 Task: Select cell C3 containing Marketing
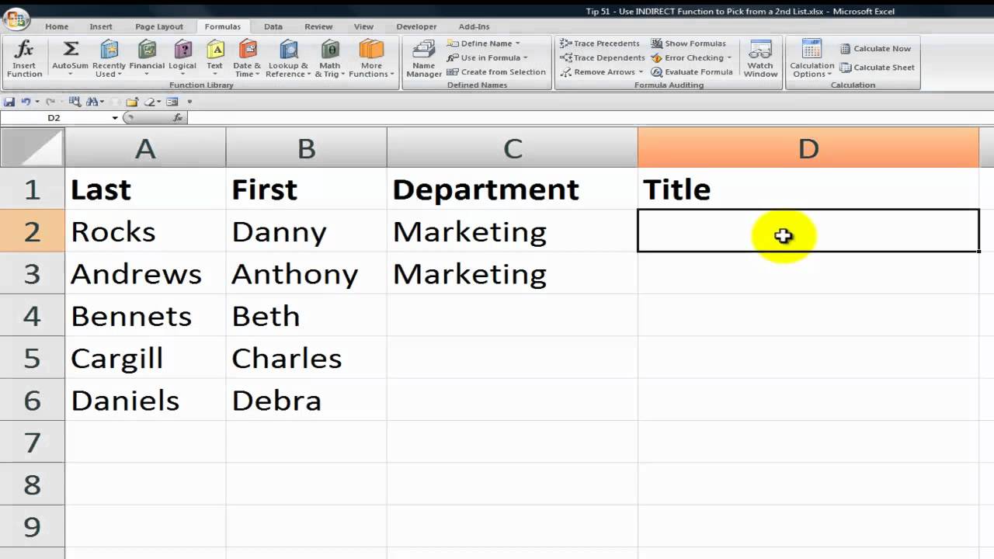click(x=512, y=274)
